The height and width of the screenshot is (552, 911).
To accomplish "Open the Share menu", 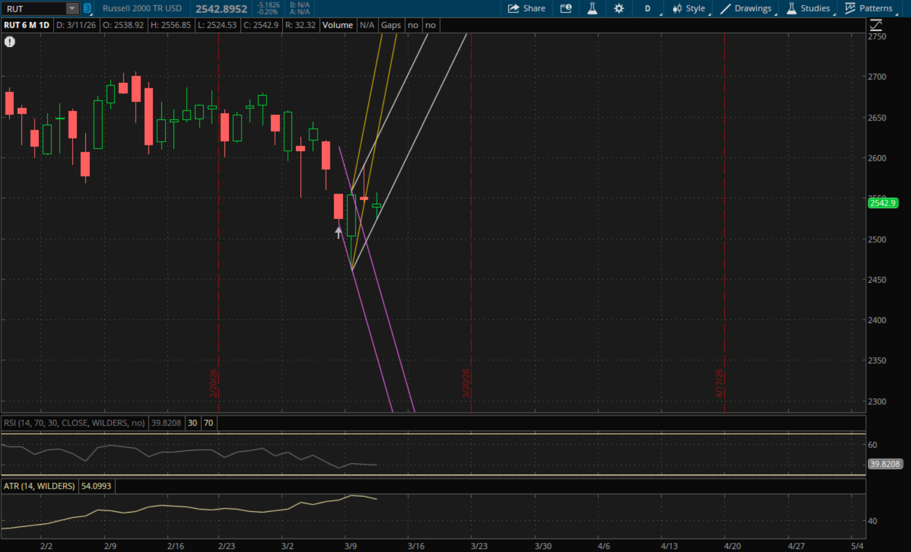I will click(x=526, y=9).
